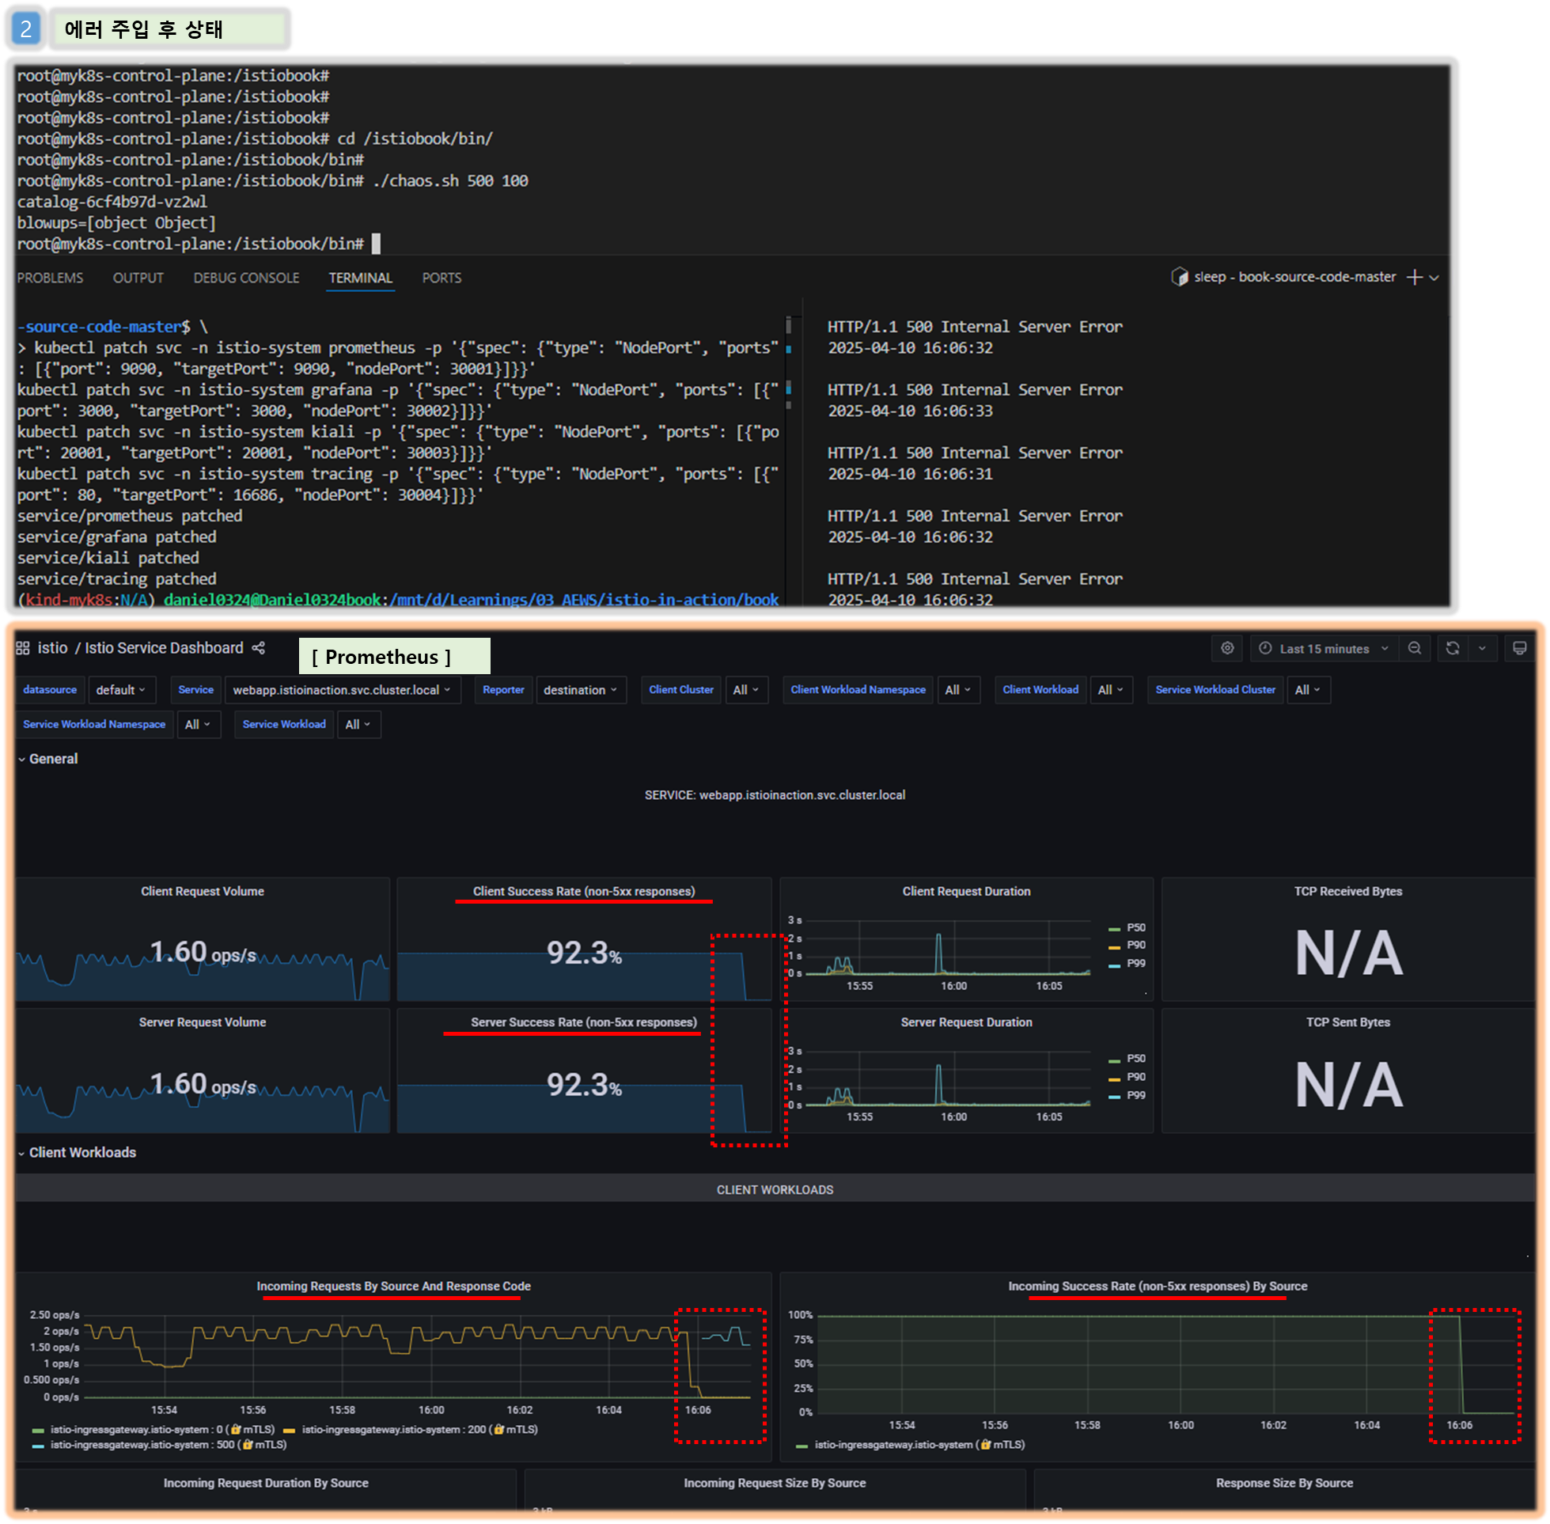
Task: Toggle the P99 series in Server Request Duration
Action: coord(1135,1095)
